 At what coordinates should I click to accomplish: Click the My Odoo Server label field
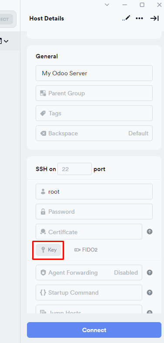94,73
